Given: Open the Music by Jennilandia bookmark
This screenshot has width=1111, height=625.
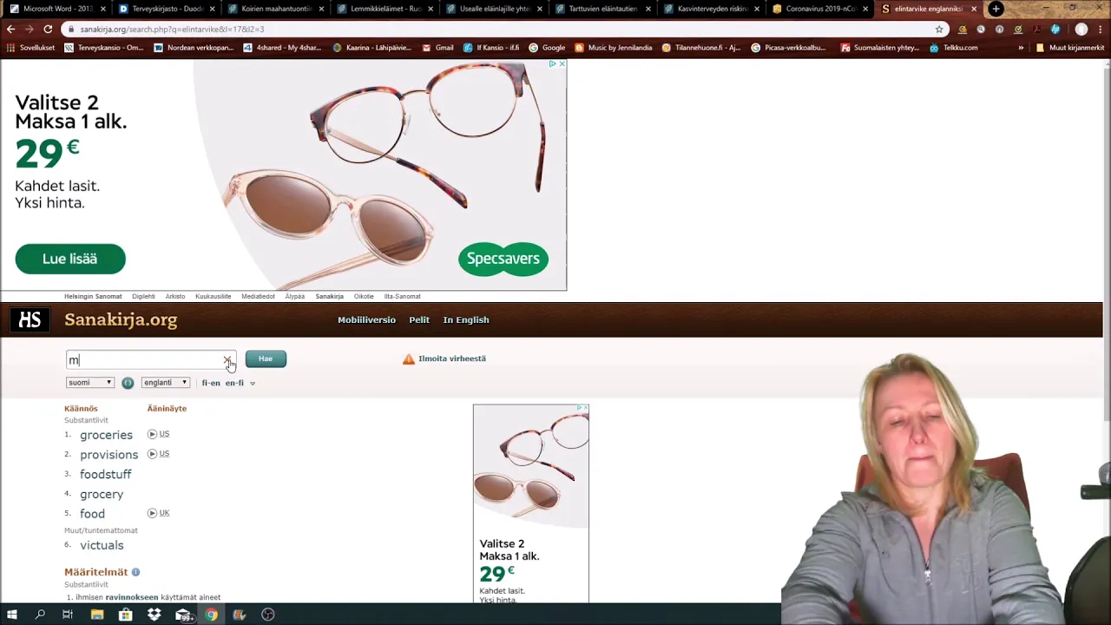Looking at the screenshot, I should tap(613, 48).
